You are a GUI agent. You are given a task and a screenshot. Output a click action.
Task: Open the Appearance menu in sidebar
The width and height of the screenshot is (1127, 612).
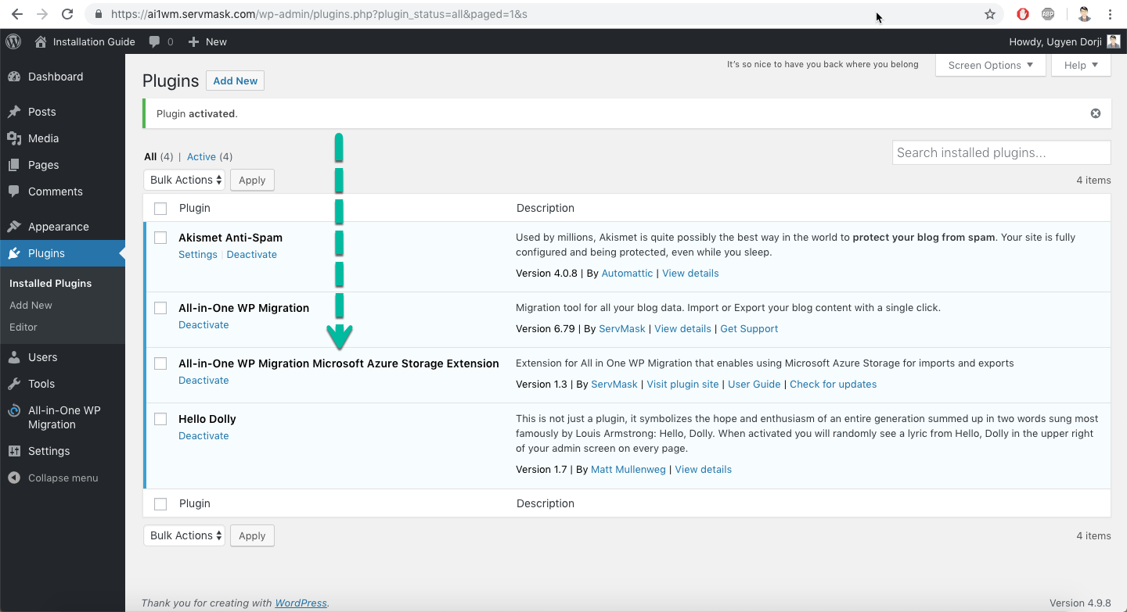58,227
